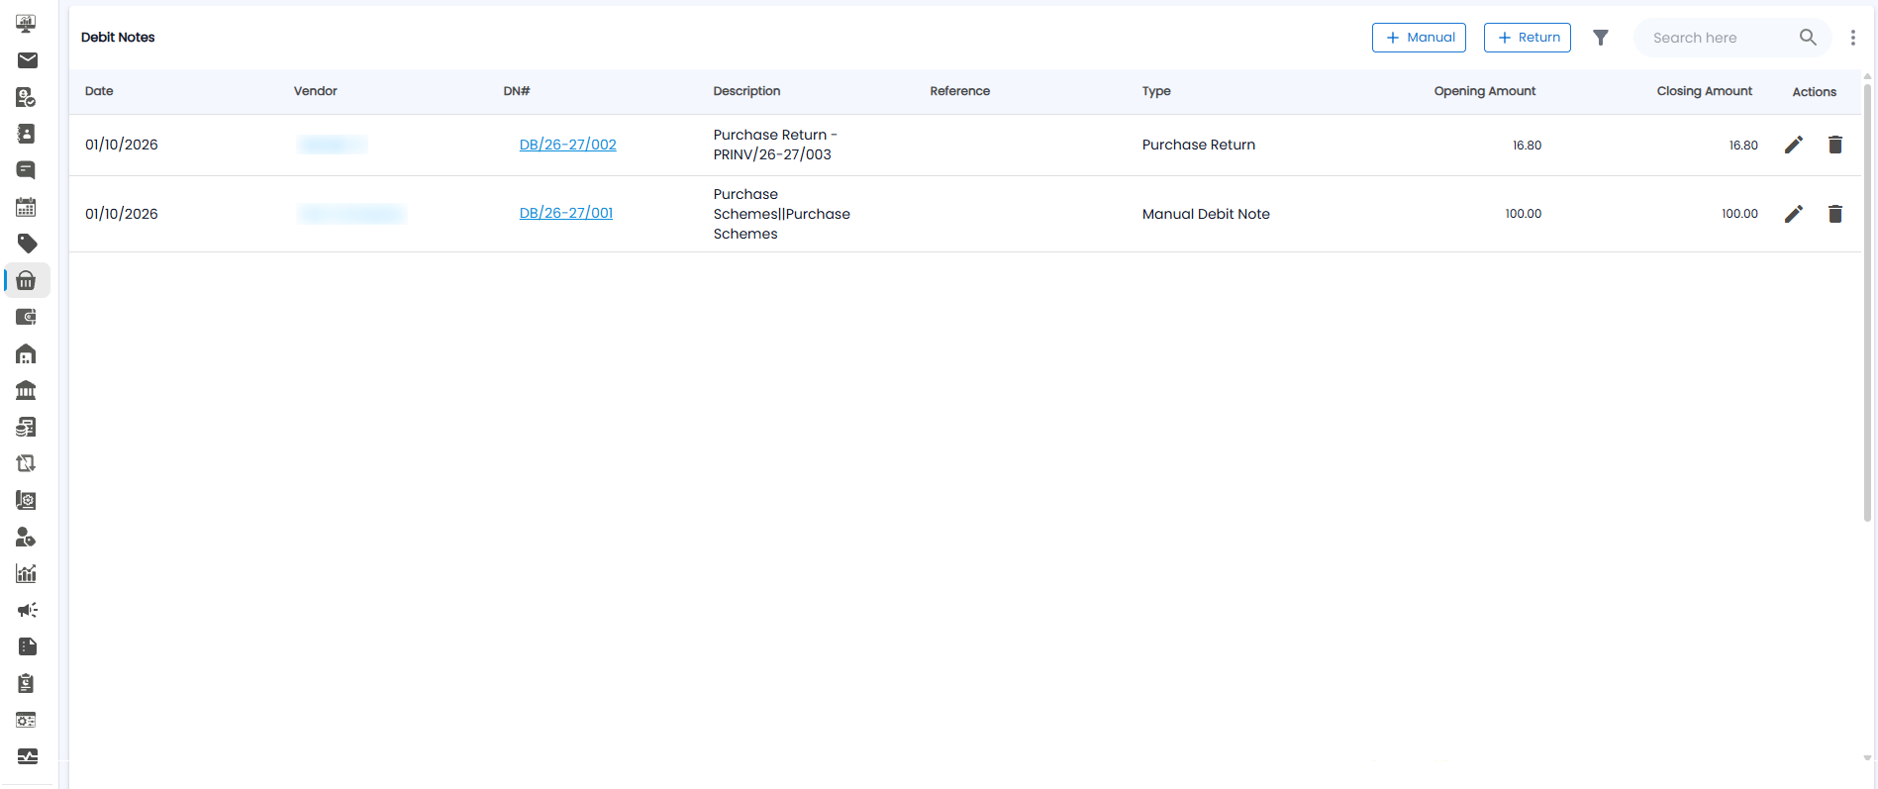Image resolution: width=1878 pixels, height=789 pixels.
Task: Delete debit note DB/26-27/002
Action: [x=1835, y=145]
